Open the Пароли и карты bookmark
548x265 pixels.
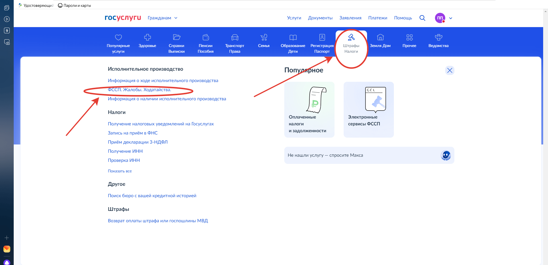coord(74,5)
